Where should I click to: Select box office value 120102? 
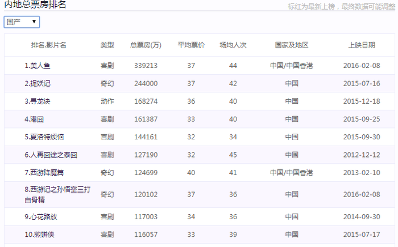(x=146, y=195)
